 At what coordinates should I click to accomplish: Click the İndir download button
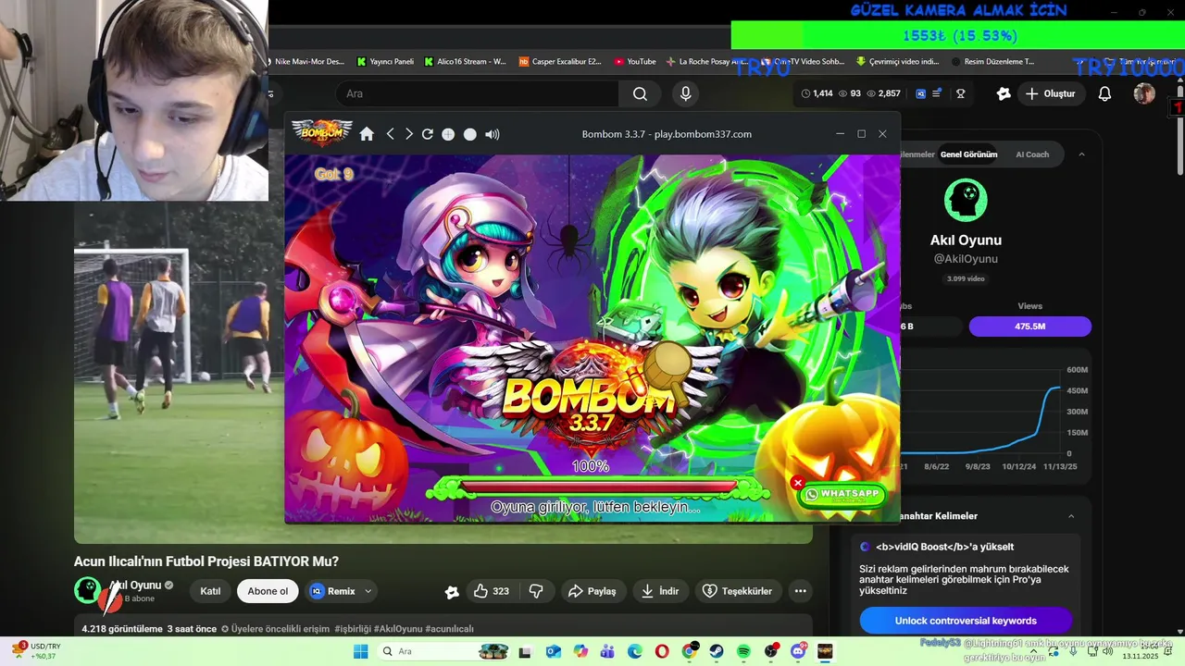[660, 591]
